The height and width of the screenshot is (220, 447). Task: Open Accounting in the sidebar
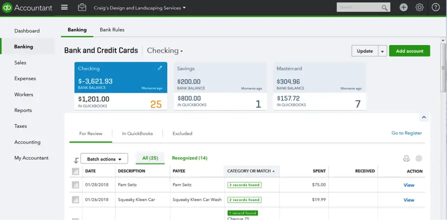[27, 142]
